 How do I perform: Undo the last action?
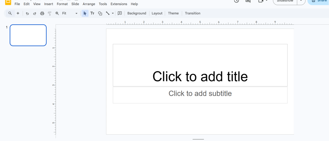pos(27,13)
